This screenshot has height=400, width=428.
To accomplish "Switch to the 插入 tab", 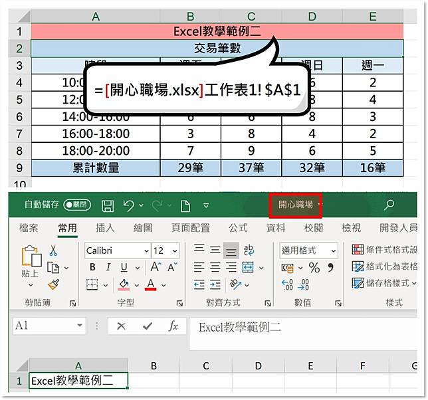I will (105, 228).
